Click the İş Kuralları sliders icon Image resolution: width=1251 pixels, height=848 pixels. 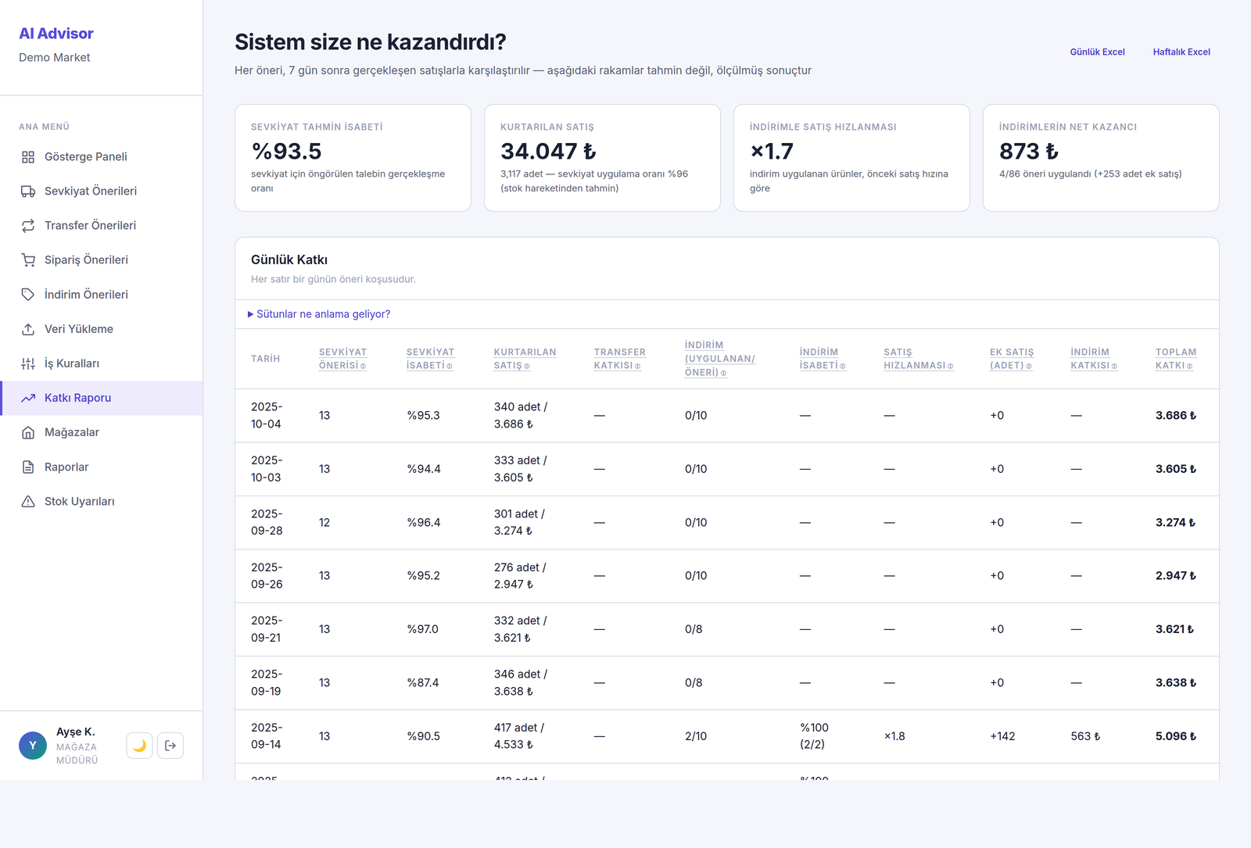pyautogui.click(x=28, y=363)
